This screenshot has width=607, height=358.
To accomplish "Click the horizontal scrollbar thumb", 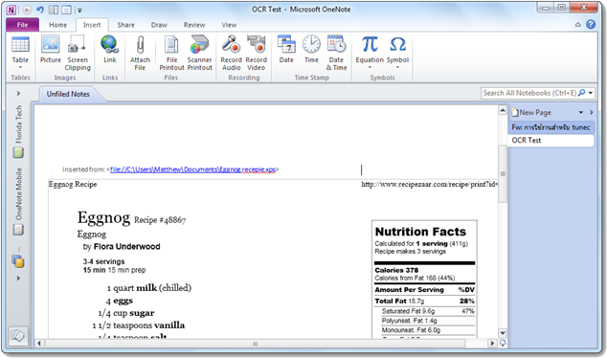I will [x=255, y=344].
